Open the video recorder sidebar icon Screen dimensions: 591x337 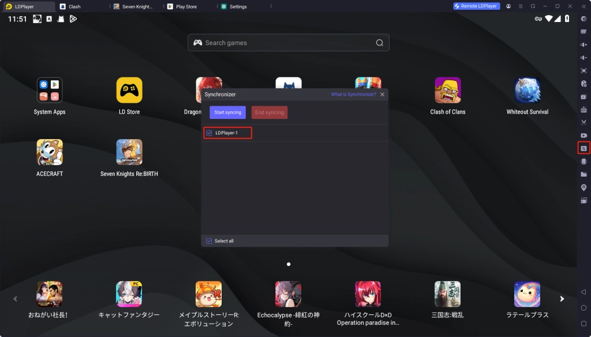583,135
